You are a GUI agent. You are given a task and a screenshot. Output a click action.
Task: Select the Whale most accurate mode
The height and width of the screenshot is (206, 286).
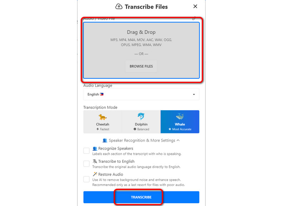(x=180, y=122)
